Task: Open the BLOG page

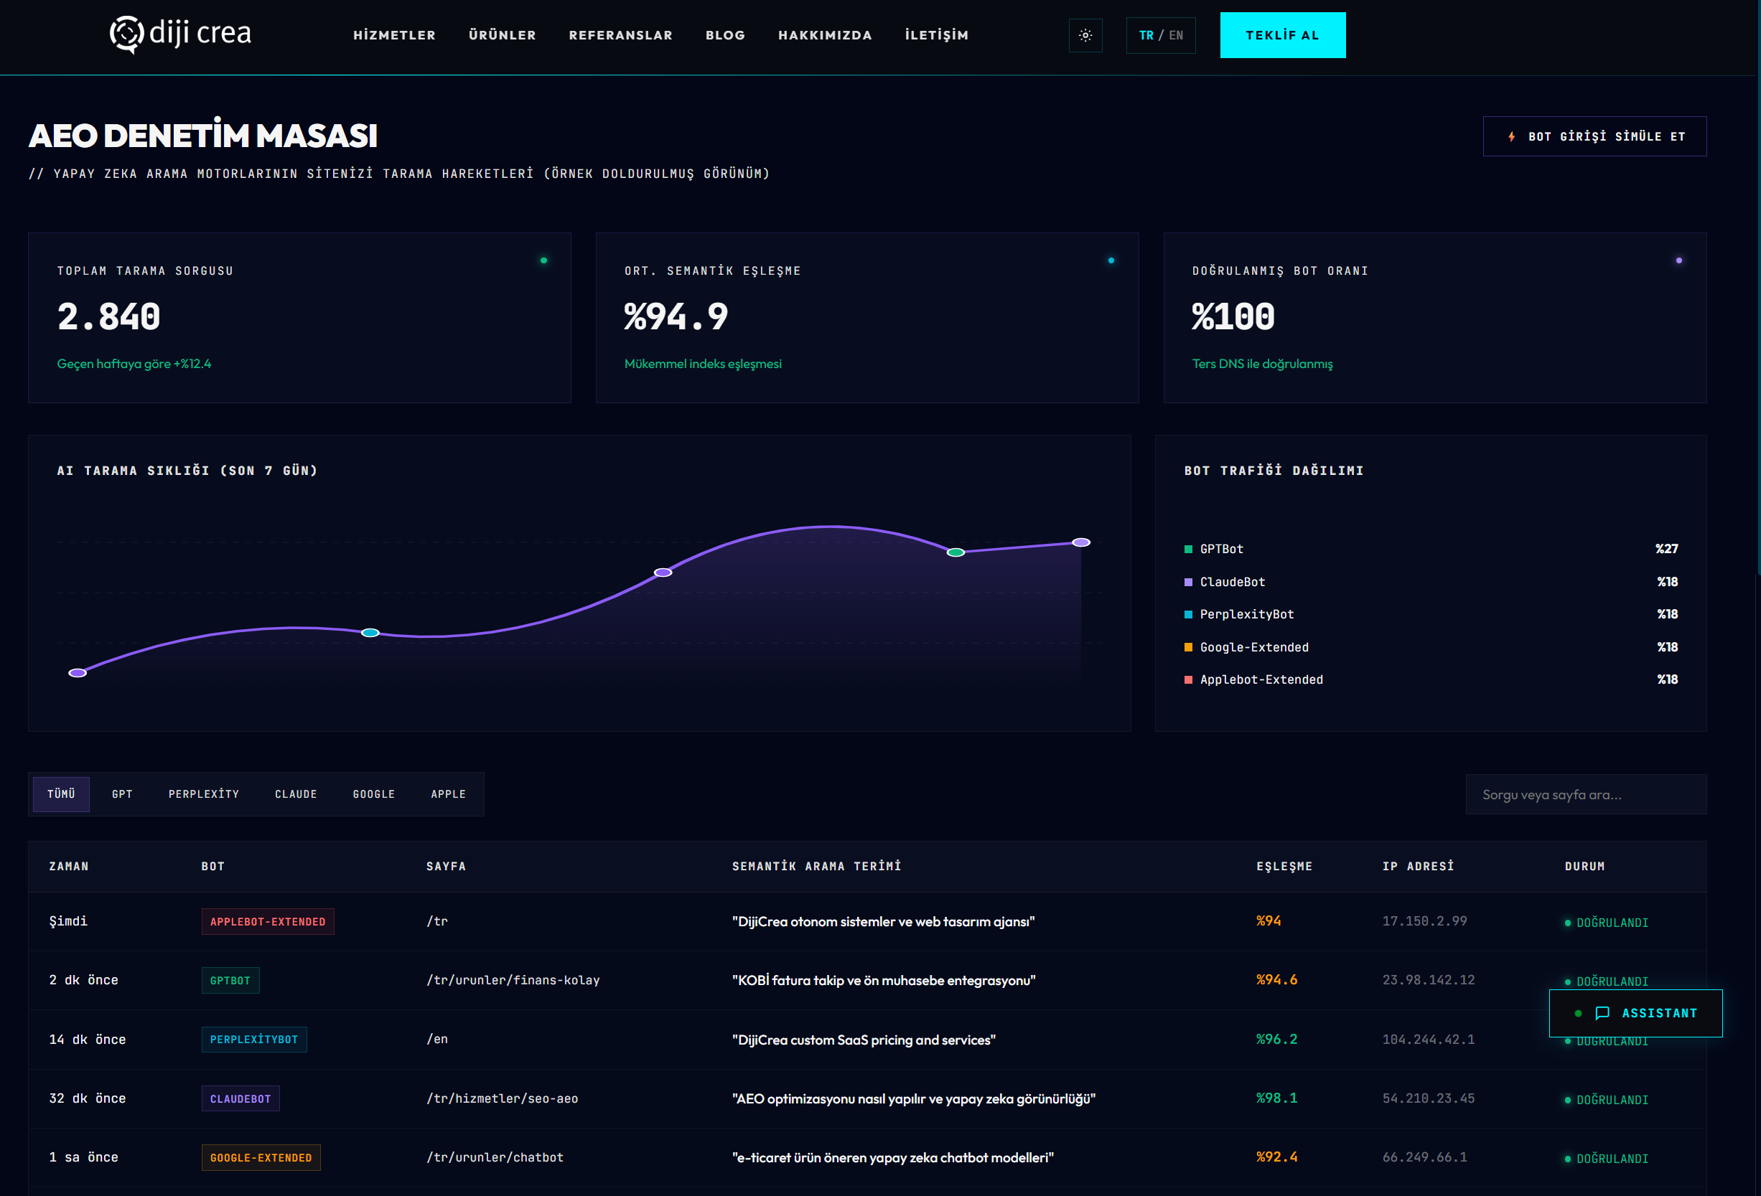Action: (725, 36)
